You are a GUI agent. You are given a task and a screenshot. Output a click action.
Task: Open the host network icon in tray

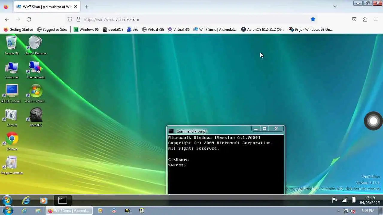click(x=346, y=211)
